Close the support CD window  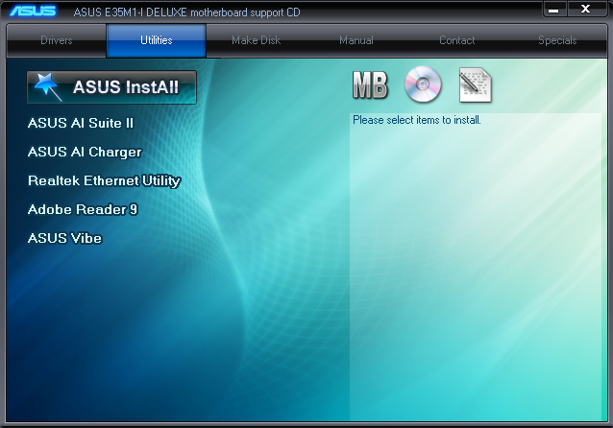pos(585,10)
